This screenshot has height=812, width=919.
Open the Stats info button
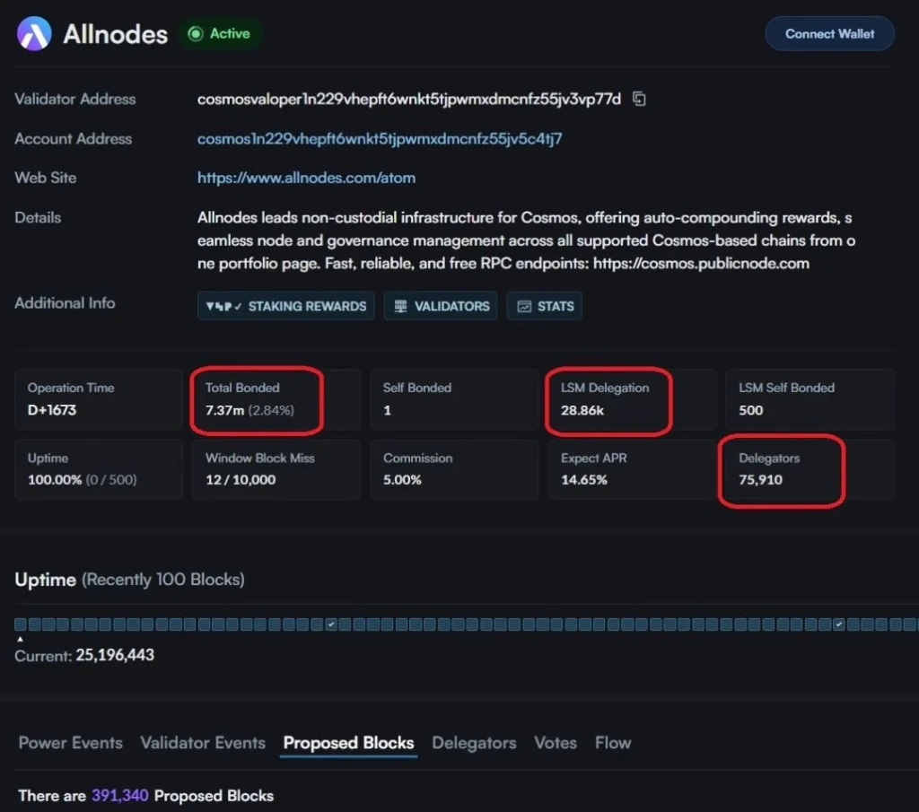click(545, 306)
